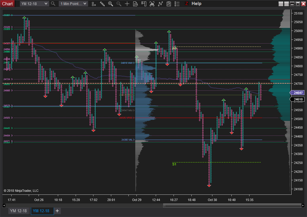
Task: Click the 25100 price axis label
Action: pos(298,13)
